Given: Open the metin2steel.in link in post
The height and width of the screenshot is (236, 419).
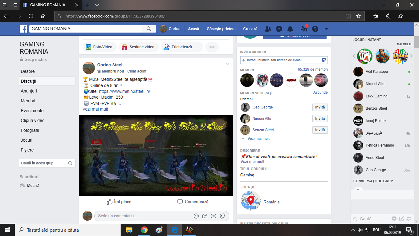Looking at the screenshot, I should (124, 91).
